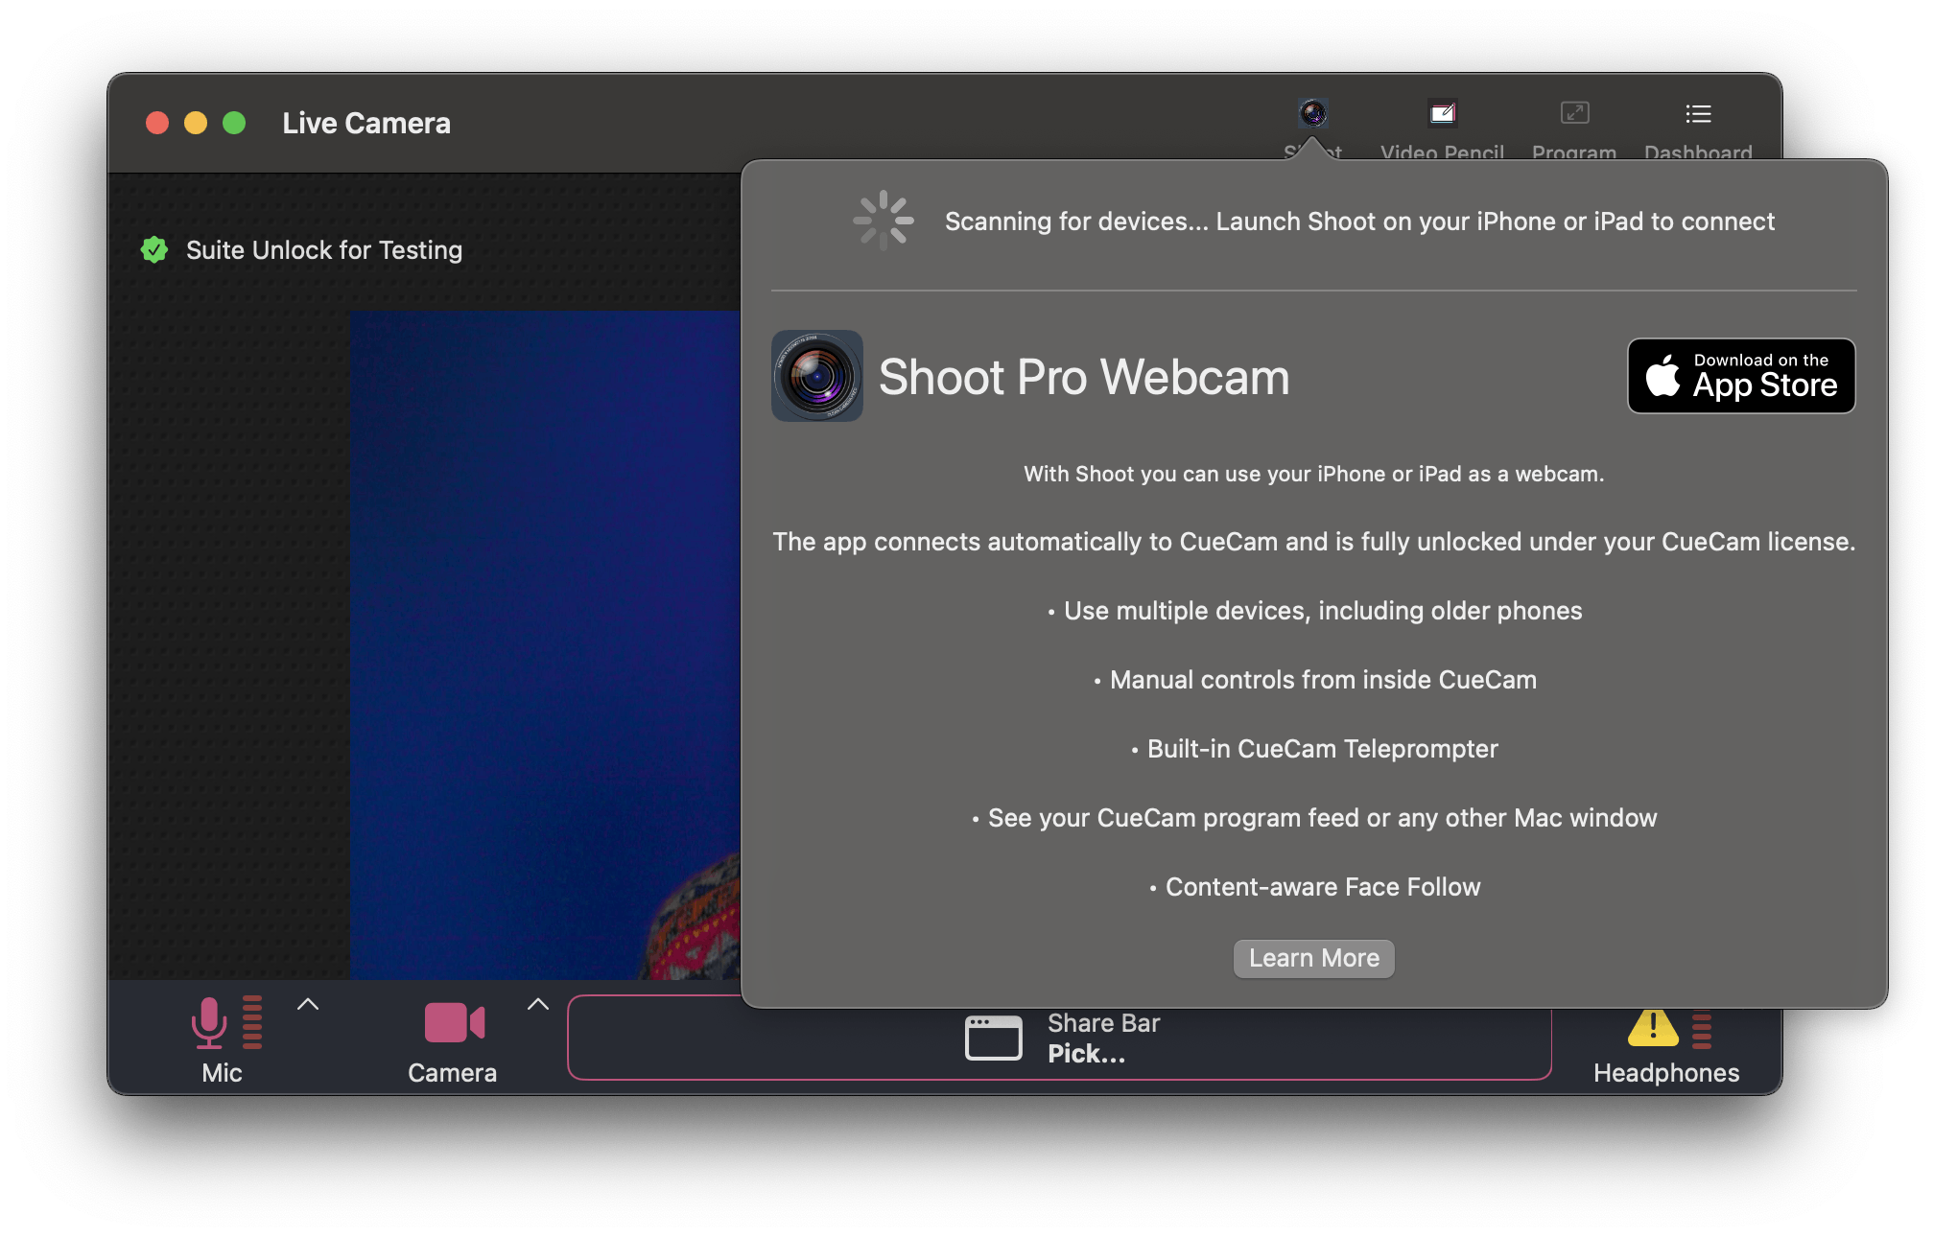Click the Headphones audio level meter
The width and height of the screenshot is (1957, 1237).
point(1702,1031)
